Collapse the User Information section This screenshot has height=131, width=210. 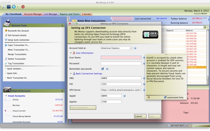pos(71,53)
